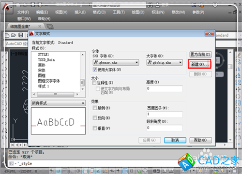Enable 注释性 checkbox
The height and width of the screenshot is (174, 242).
[94, 83]
